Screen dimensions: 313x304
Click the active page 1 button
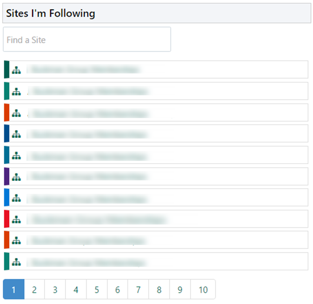click(13, 290)
